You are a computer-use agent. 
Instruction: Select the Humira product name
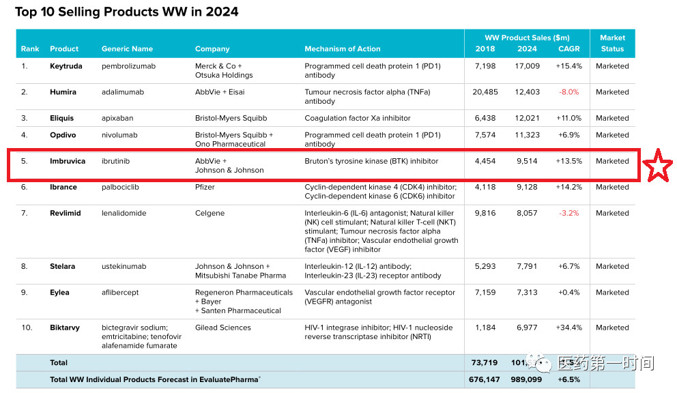click(x=63, y=92)
